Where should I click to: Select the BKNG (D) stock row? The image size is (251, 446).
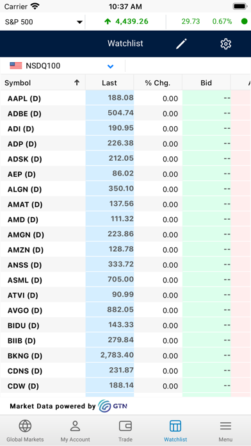click(125, 356)
